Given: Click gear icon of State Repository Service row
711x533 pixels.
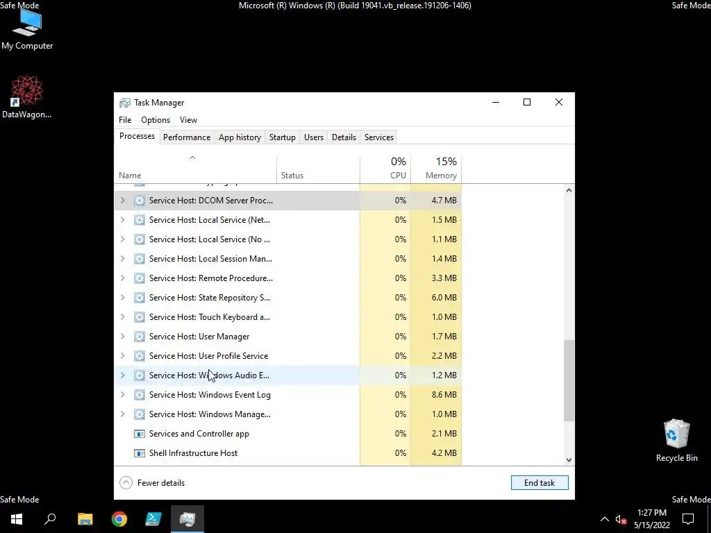Looking at the screenshot, I should (139, 298).
